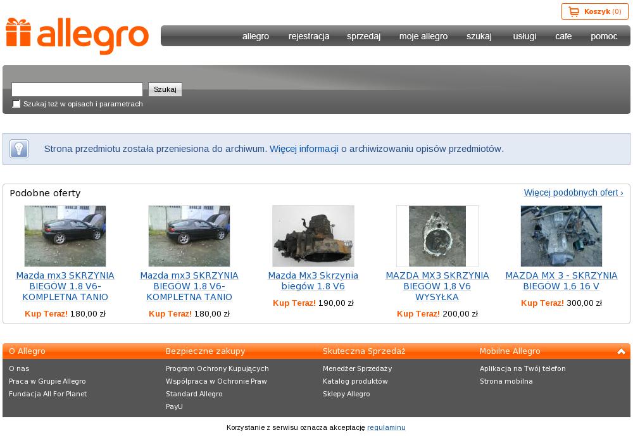
Task: Open 'Menedżer Sprzedaży' footer link
Action: point(357,368)
